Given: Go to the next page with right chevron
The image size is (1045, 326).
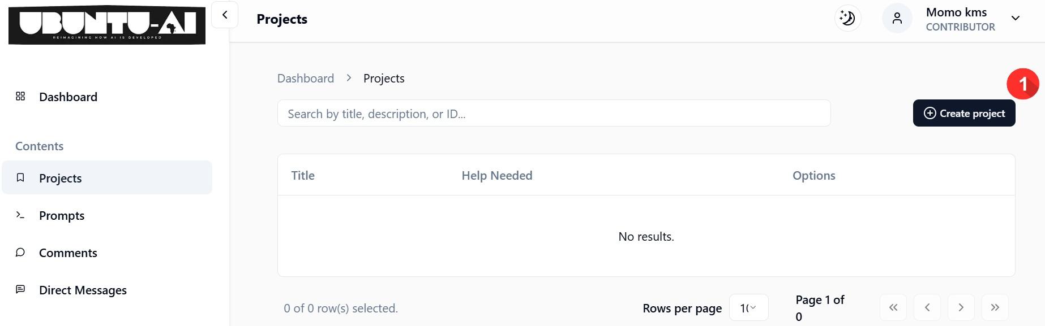Looking at the screenshot, I should (x=961, y=307).
